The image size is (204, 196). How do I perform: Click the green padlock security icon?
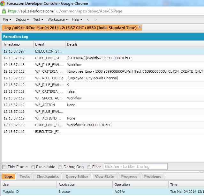(4, 11)
